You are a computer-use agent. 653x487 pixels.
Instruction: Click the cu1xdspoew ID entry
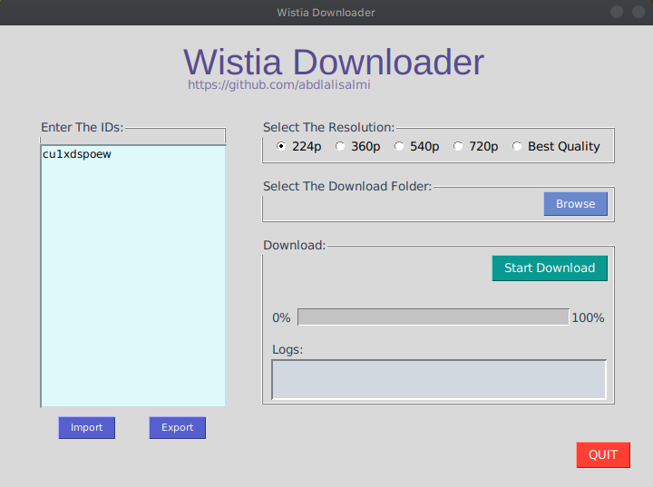click(76, 154)
